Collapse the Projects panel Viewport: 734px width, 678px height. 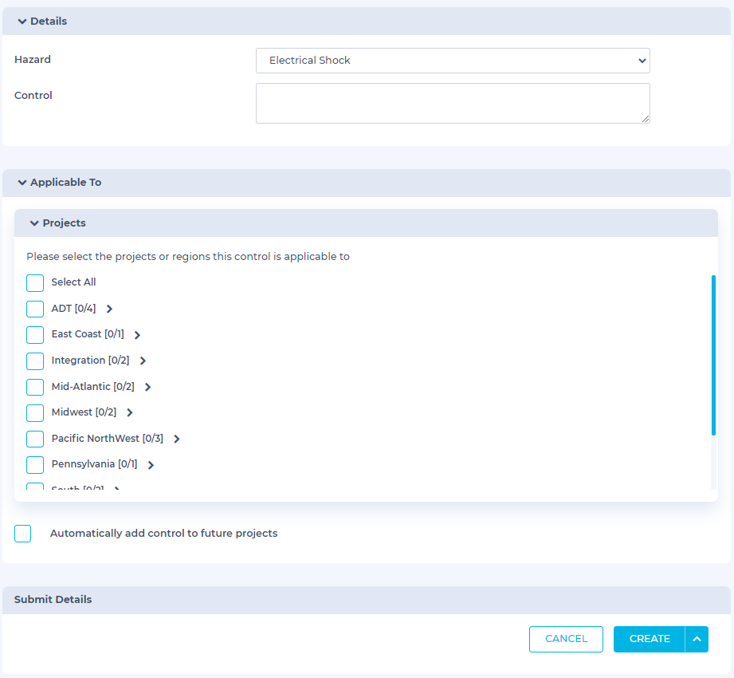[x=34, y=223]
